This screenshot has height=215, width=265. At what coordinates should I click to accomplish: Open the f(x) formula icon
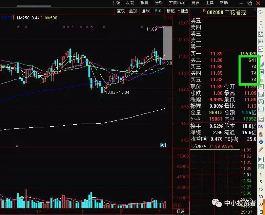point(261,102)
